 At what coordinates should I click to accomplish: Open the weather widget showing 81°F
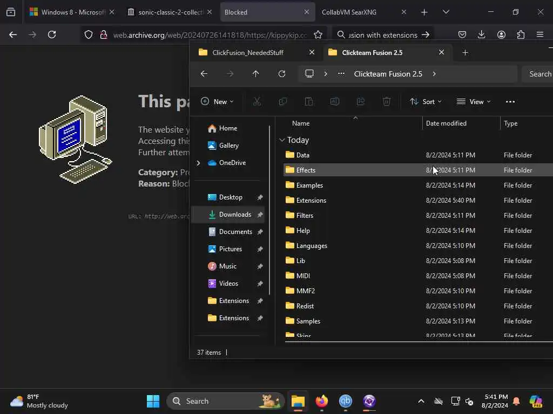pos(39,401)
